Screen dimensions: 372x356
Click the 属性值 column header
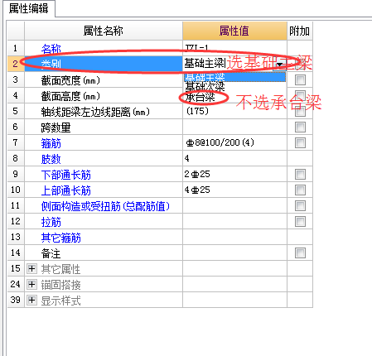coord(234,31)
